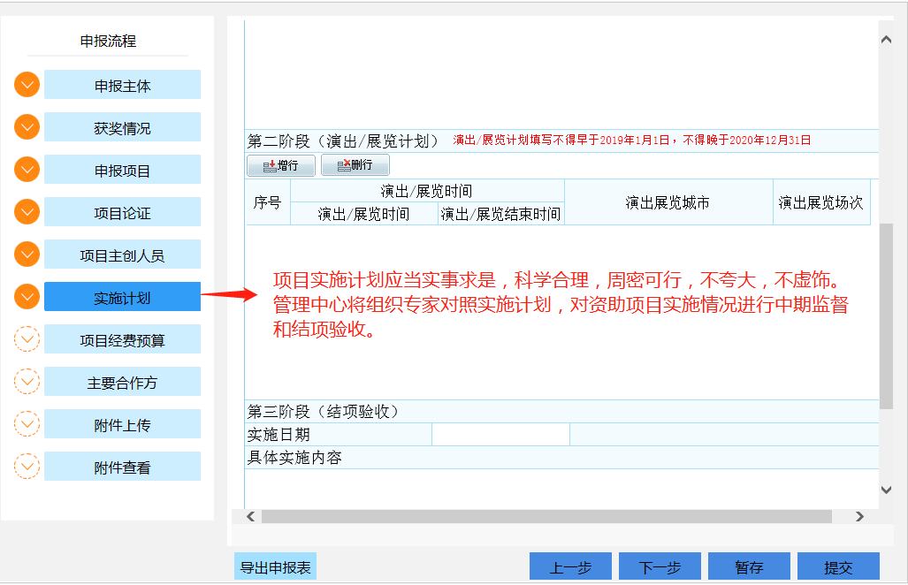Click the orange status icon next to 获奖情况
The width and height of the screenshot is (908, 585).
26,126
